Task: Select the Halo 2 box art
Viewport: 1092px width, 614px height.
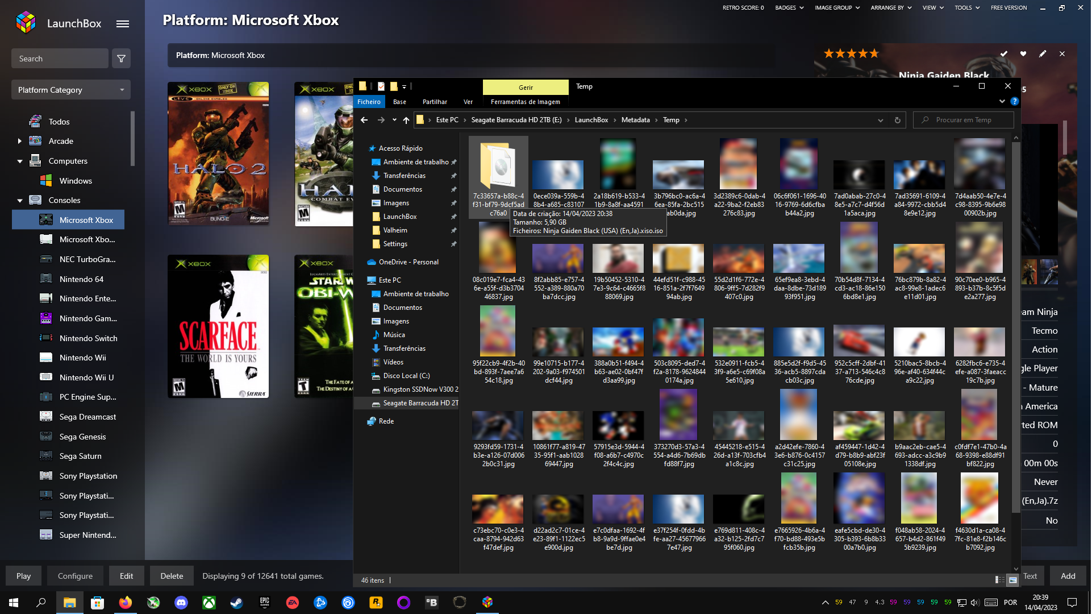Action: 219,153
